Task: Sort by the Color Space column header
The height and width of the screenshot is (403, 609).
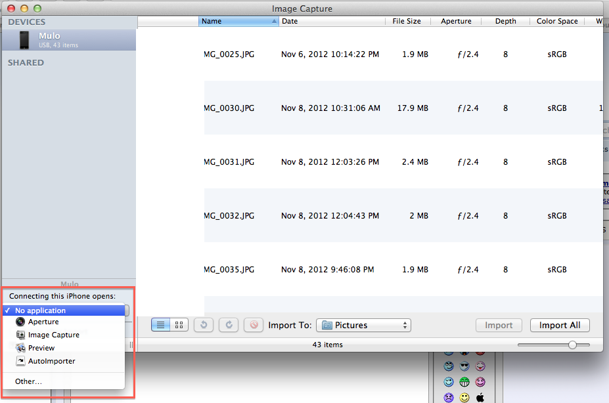Action: coord(557,22)
